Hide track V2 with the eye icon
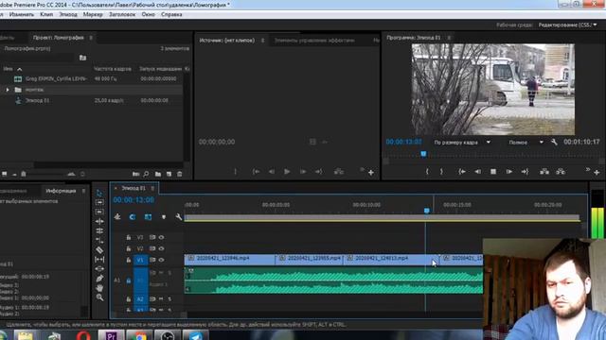This screenshot has height=340, width=606. pos(161,248)
